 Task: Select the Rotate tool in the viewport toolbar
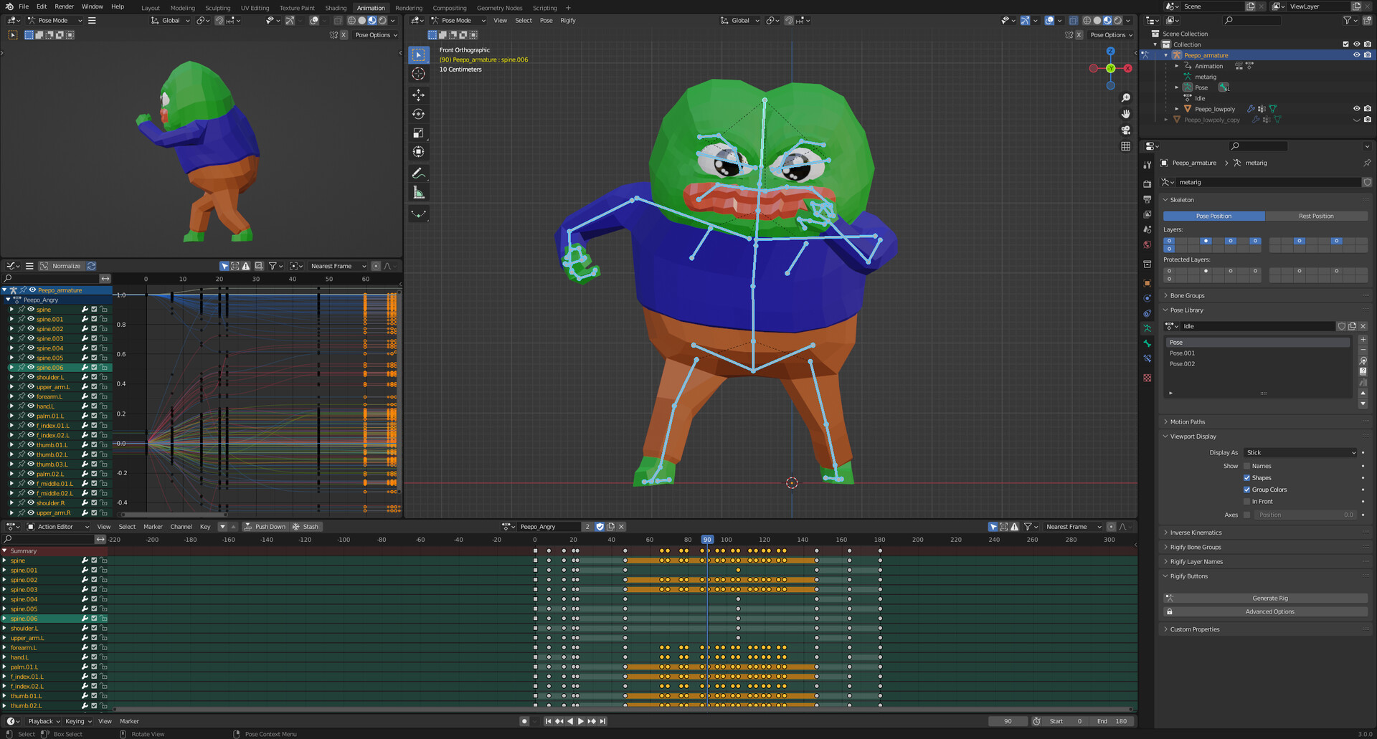point(419,113)
